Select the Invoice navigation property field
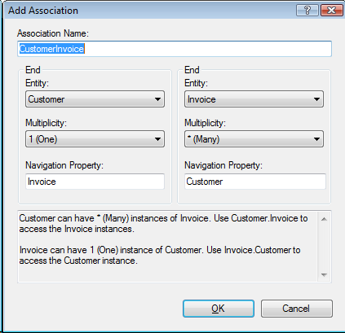 point(95,182)
